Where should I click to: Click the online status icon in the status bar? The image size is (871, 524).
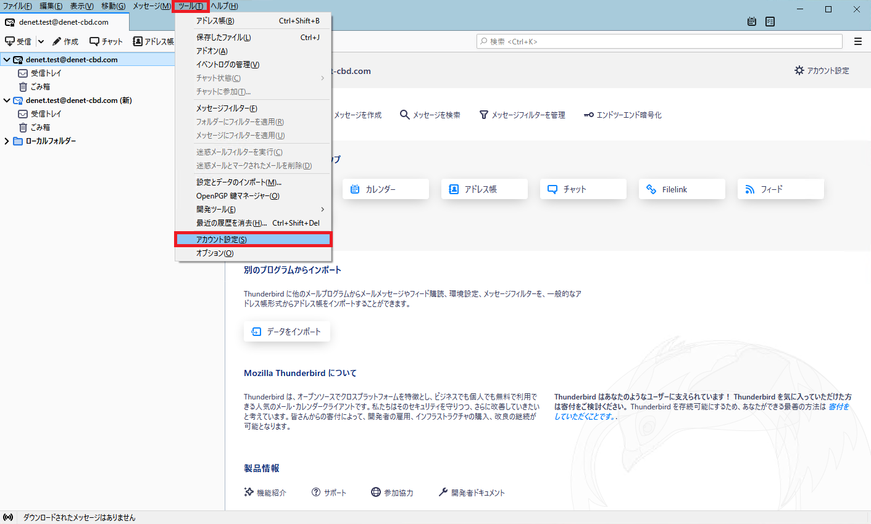[8, 517]
